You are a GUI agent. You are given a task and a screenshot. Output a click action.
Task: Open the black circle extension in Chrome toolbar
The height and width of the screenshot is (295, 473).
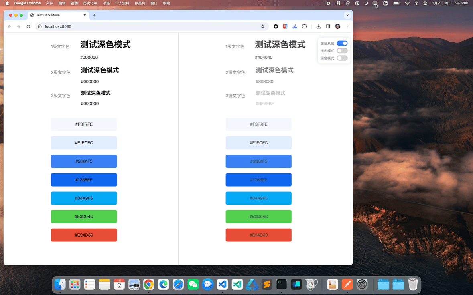pyautogui.click(x=276, y=26)
